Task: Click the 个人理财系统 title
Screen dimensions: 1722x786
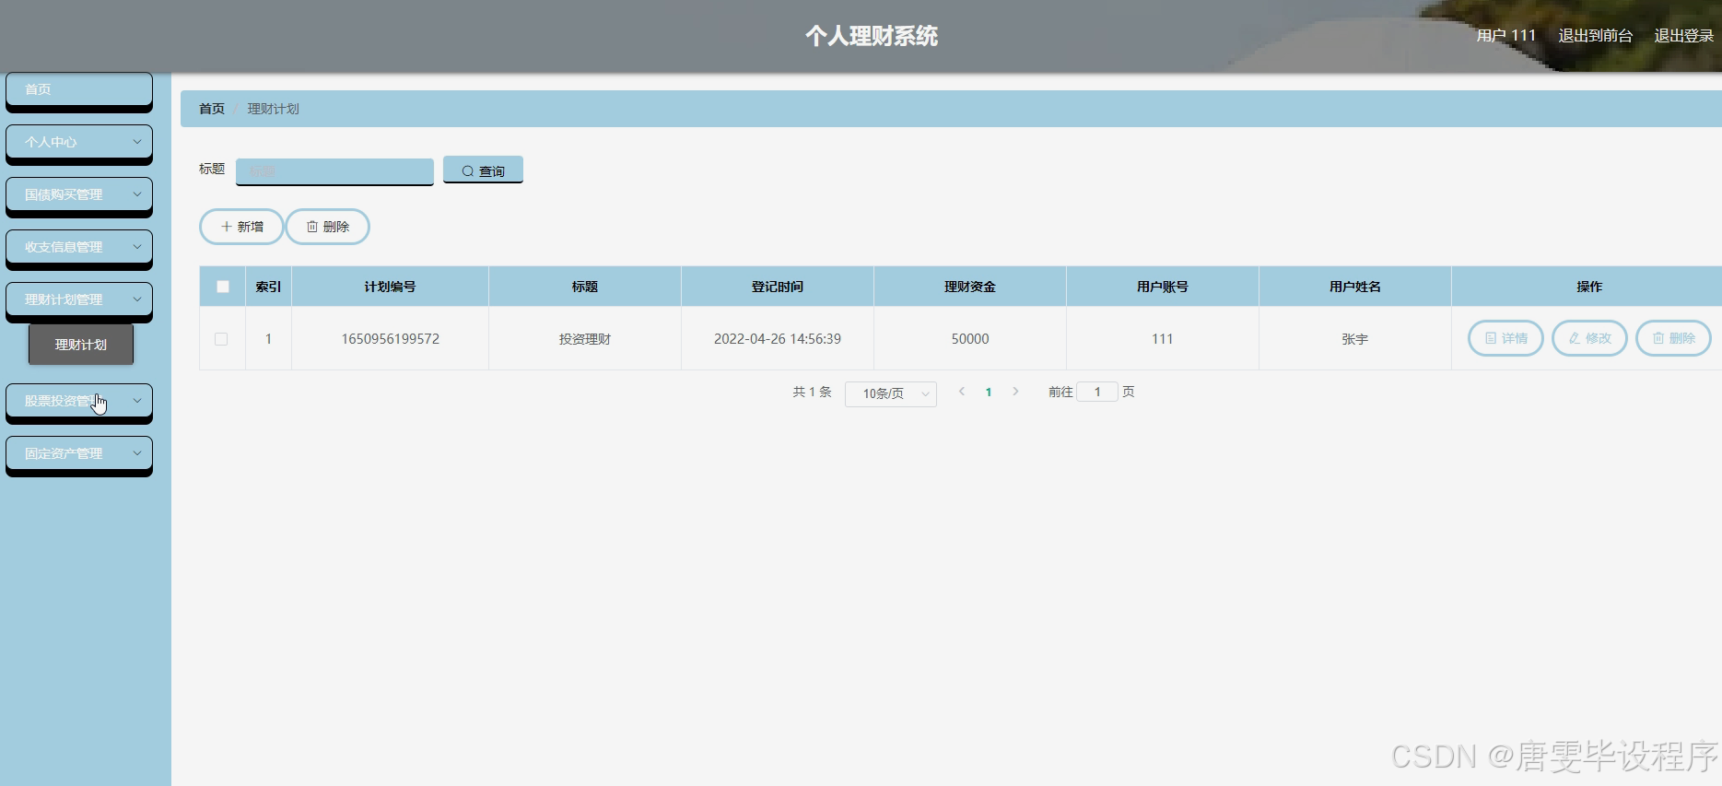Action: [x=871, y=36]
